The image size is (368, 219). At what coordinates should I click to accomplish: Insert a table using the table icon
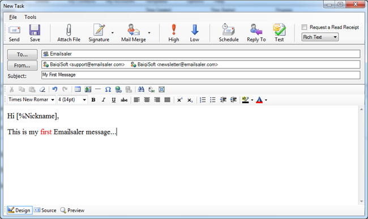[x=78, y=90]
